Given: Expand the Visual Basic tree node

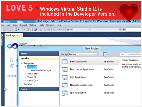Looking at the screenshot, I should [26, 74].
